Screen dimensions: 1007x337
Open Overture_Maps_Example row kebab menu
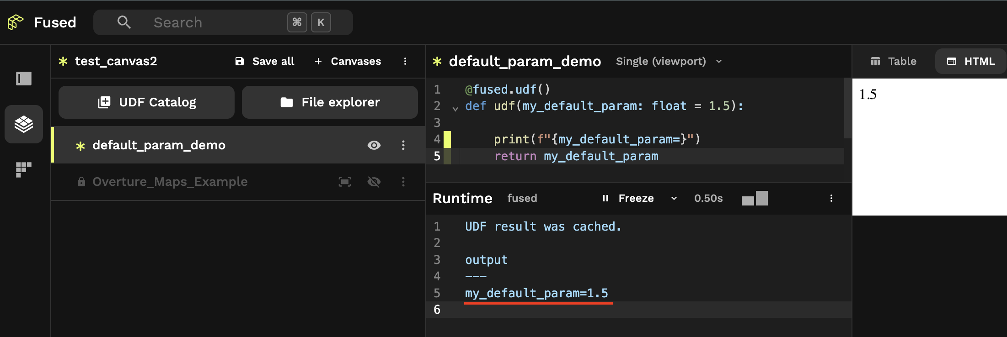(x=403, y=182)
